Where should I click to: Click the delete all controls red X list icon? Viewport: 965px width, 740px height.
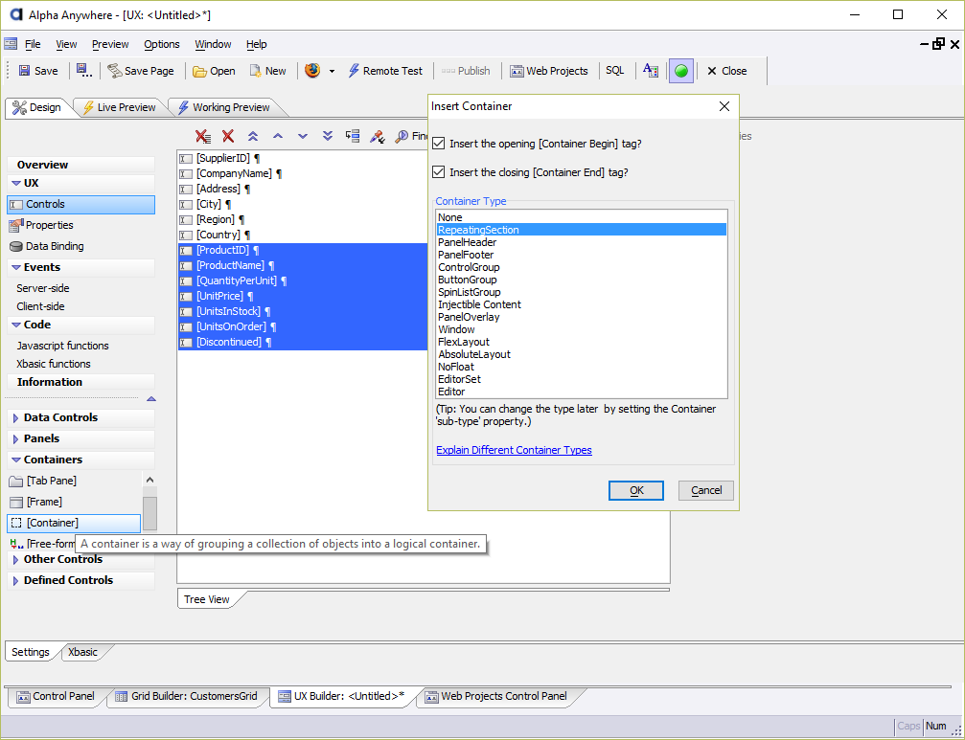click(203, 137)
